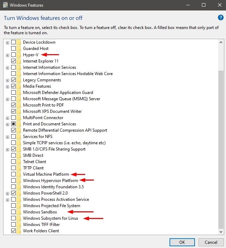Confirm changes with the OK button
This screenshot has height=248, width=226.
point(182,242)
